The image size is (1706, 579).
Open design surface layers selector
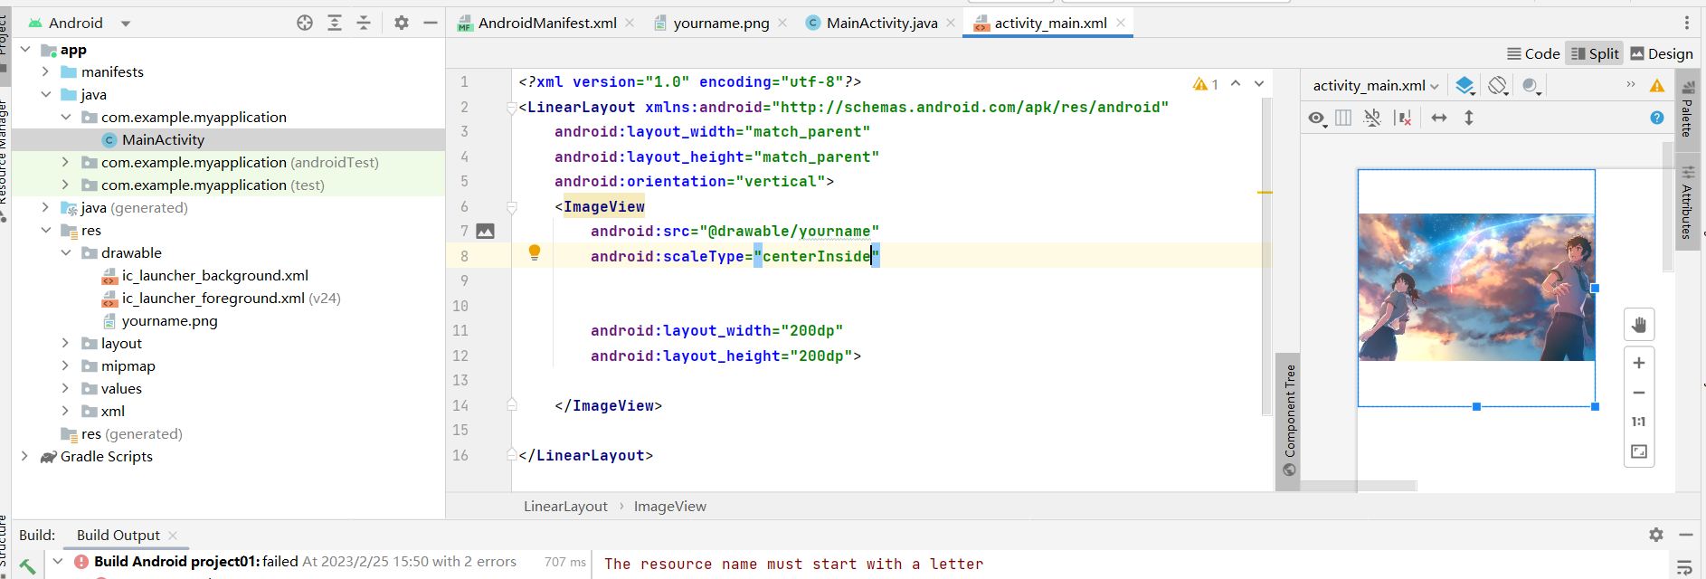click(x=1465, y=86)
